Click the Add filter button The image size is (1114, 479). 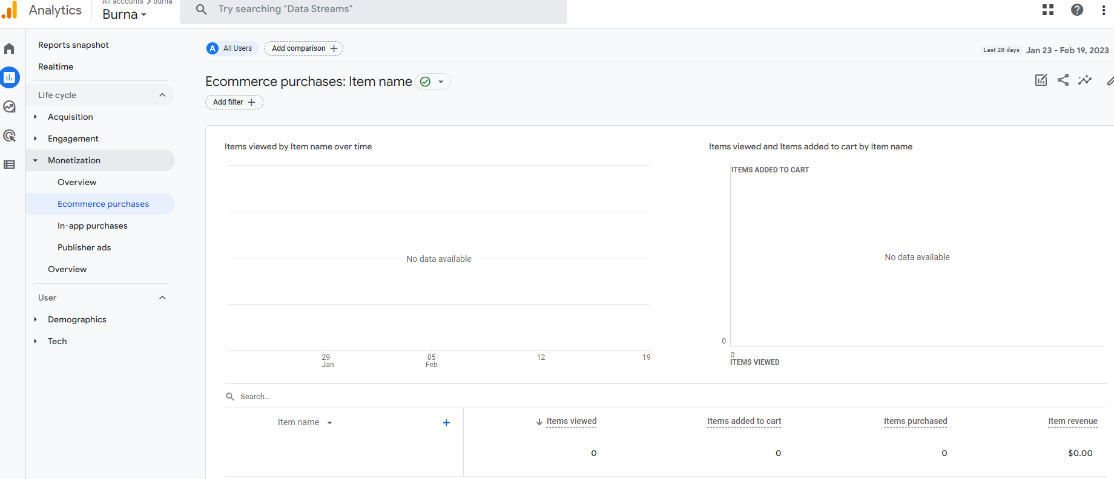(x=234, y=102)
